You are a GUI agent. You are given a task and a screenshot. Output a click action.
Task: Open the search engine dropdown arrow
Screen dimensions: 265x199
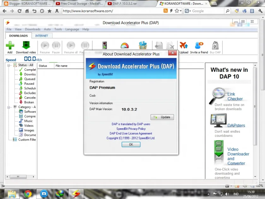[190, 11]
